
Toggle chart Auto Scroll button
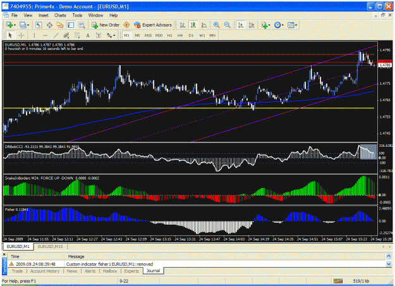tap(241, 25)
